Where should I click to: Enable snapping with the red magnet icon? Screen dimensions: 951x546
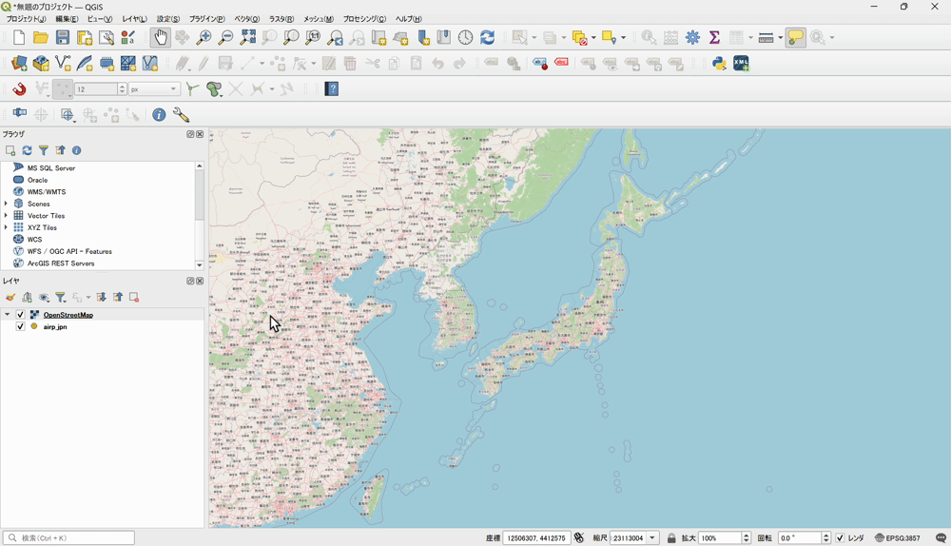pyautogui.click(x=19, y=89)
